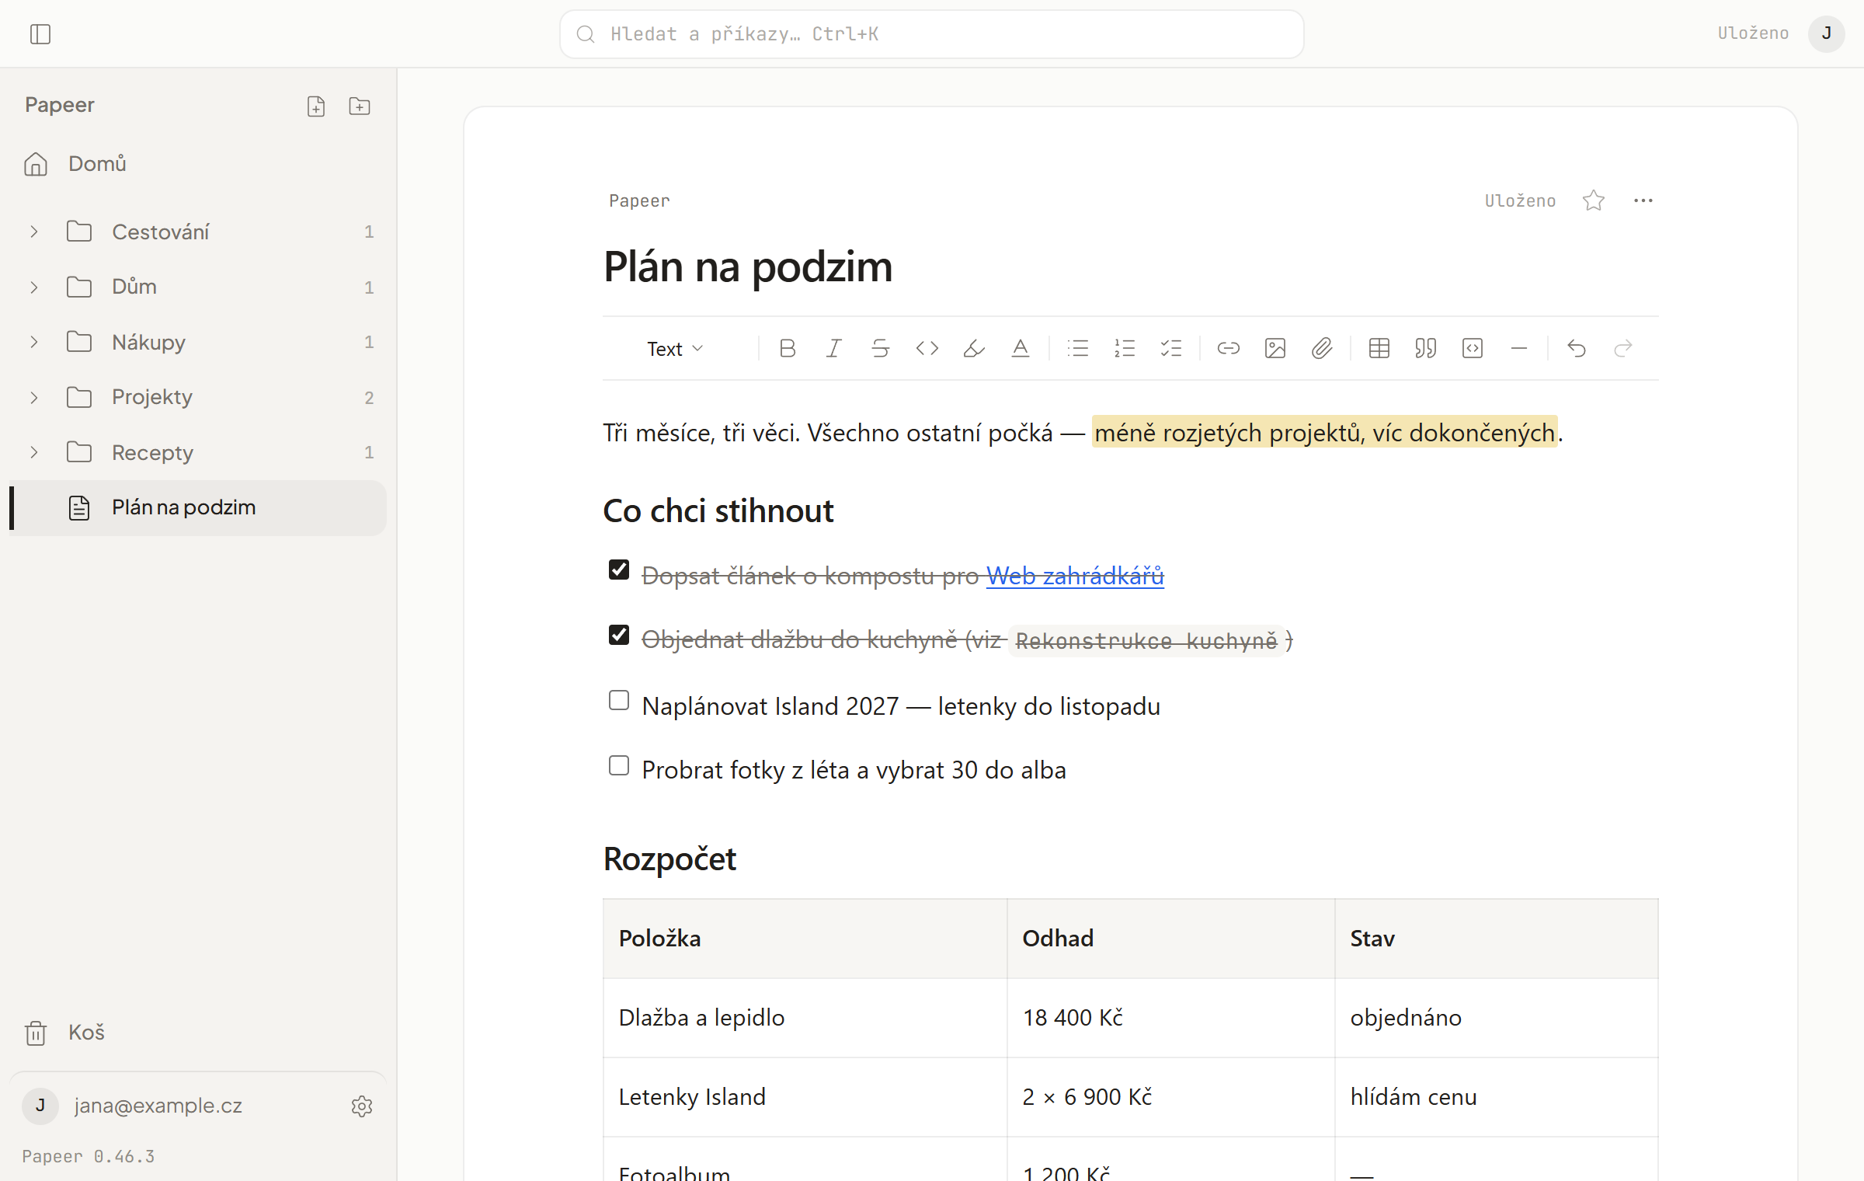1864x1181 pixels.
Task: Focus the Hledat a příkazy search field
Action: (931, 34)
